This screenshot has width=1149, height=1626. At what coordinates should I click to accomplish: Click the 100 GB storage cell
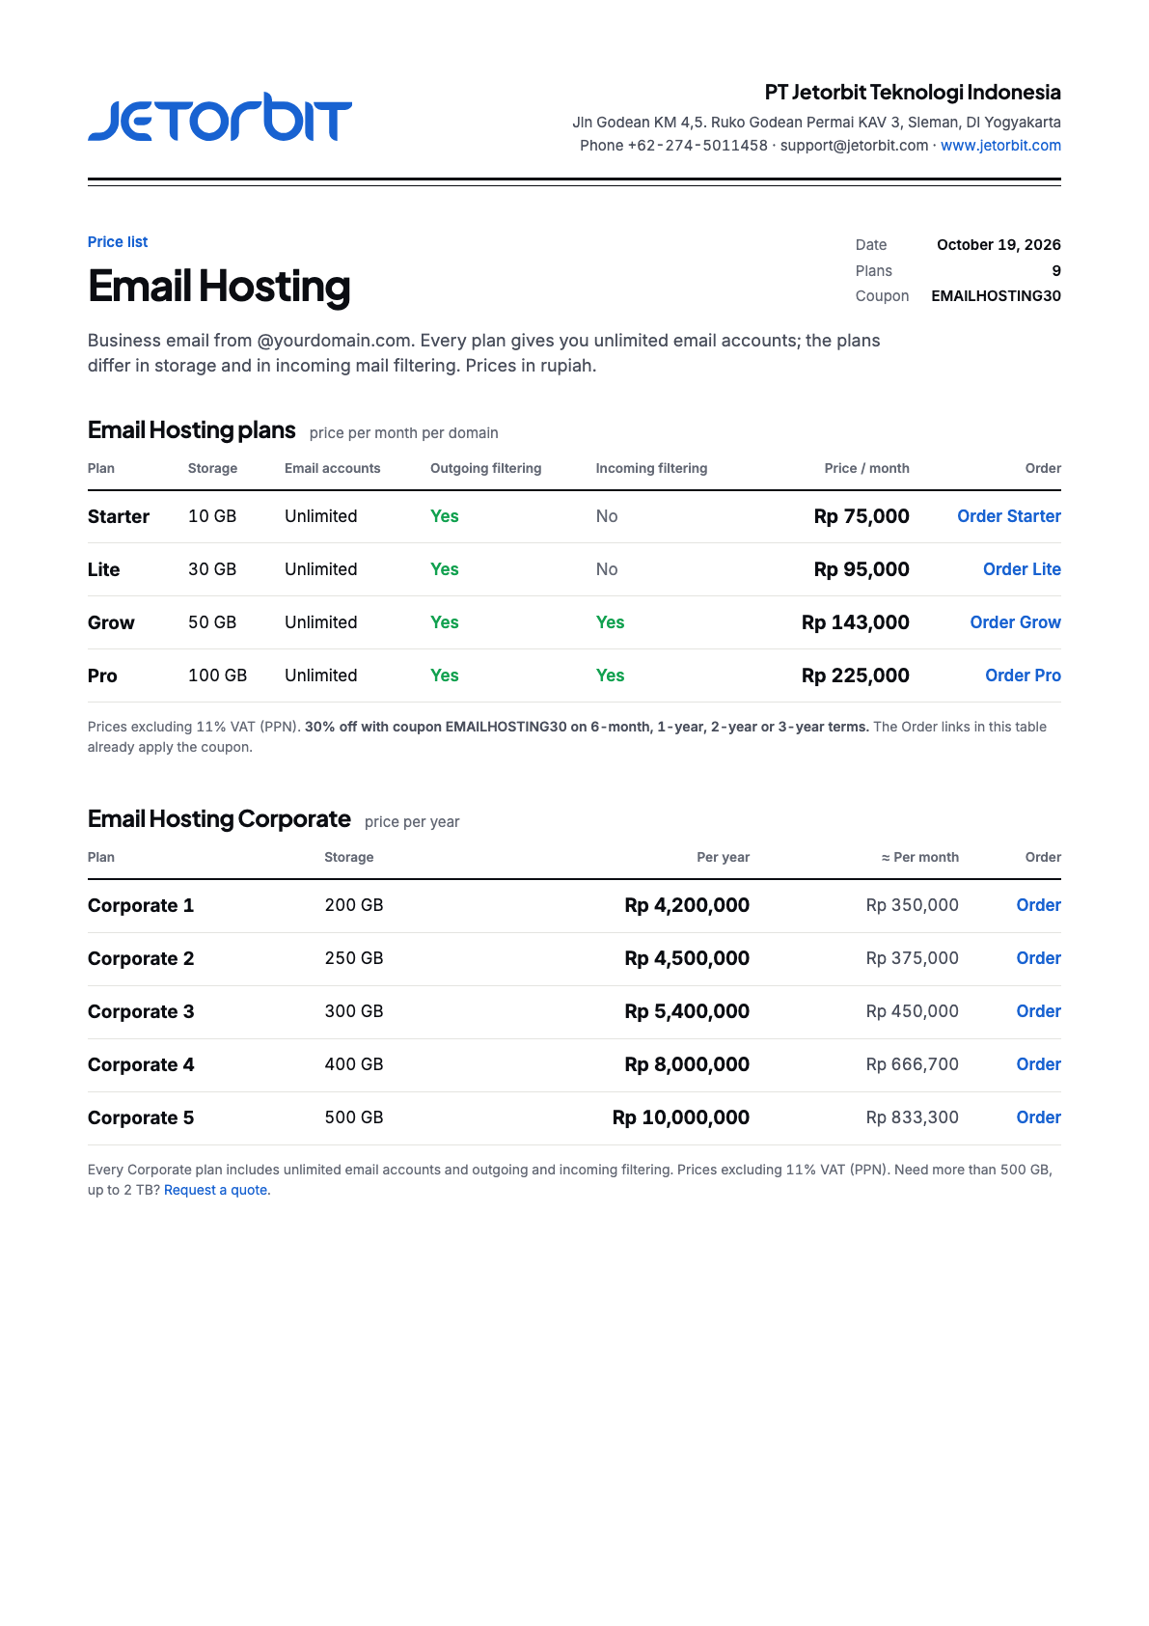(x=217, y=675)
